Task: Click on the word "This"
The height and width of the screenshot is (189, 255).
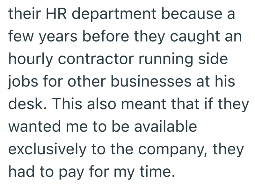Action: [x=67, y=103]
